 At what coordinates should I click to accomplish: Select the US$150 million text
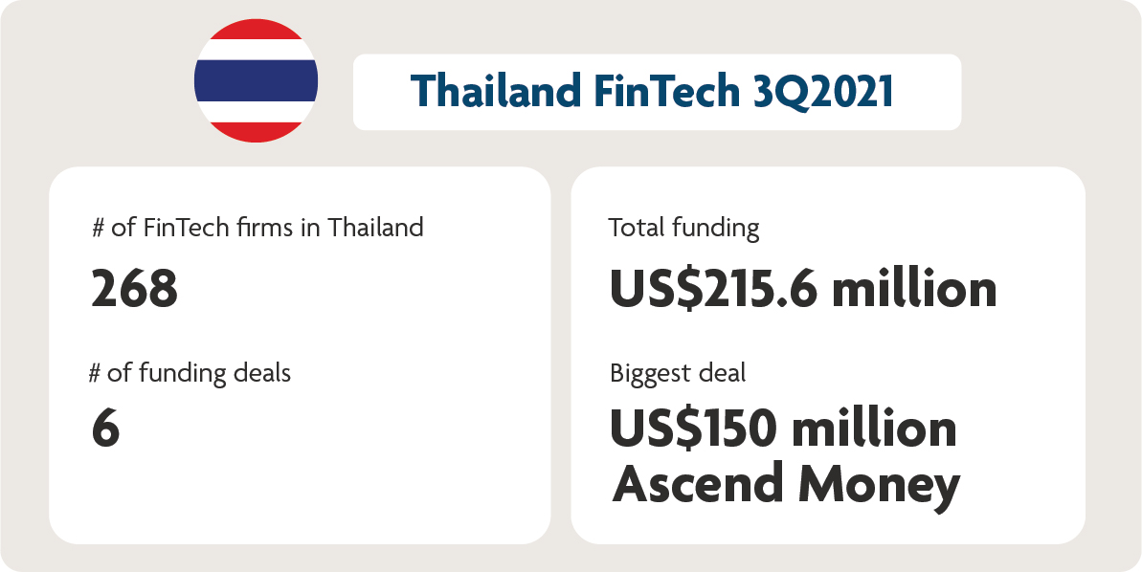783,429
